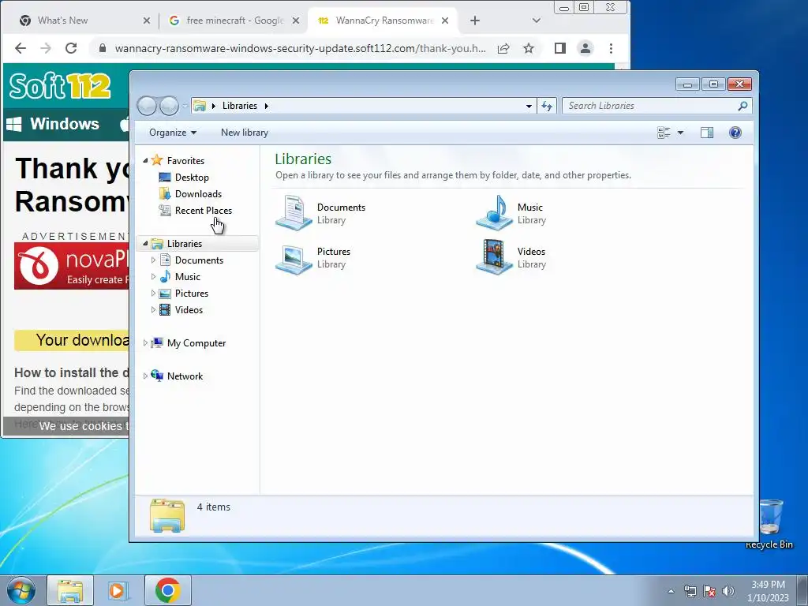Toggle the preview pane button
The image size is (808, 606).
pyautogui.click(x=707, y=133)
